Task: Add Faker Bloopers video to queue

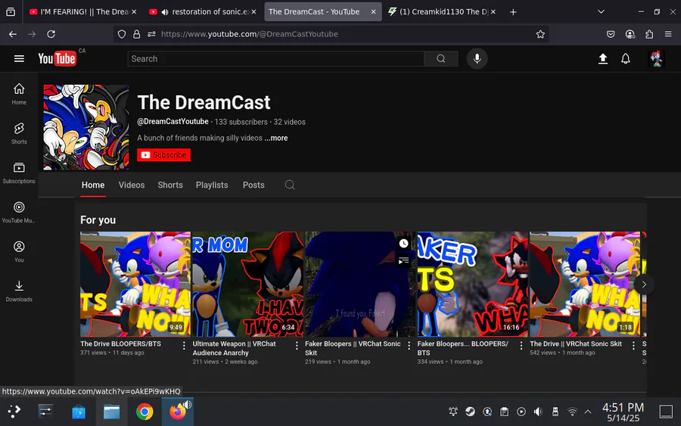Action: (x=403, y=260)
